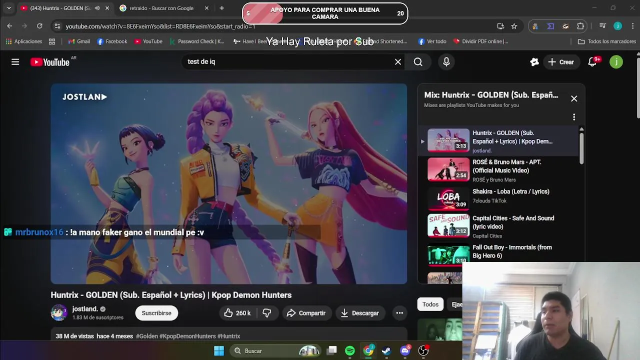Like the video with thumbs up

[237, 313]
